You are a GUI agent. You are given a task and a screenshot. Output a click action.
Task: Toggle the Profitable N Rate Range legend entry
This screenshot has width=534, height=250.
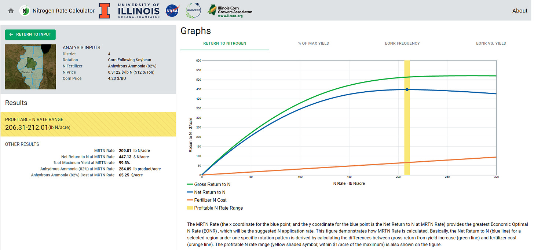point(215,208)
